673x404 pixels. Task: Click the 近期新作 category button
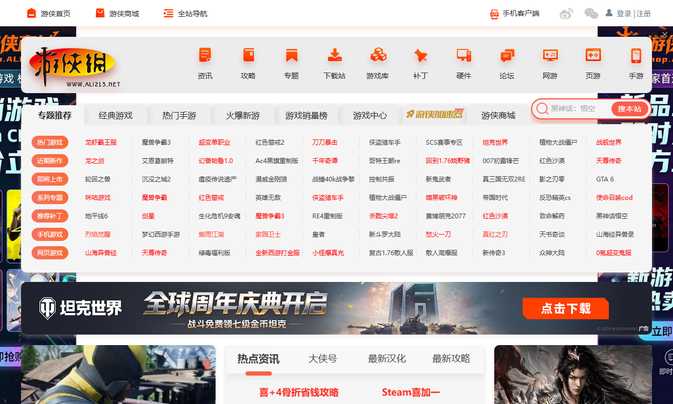50,160
